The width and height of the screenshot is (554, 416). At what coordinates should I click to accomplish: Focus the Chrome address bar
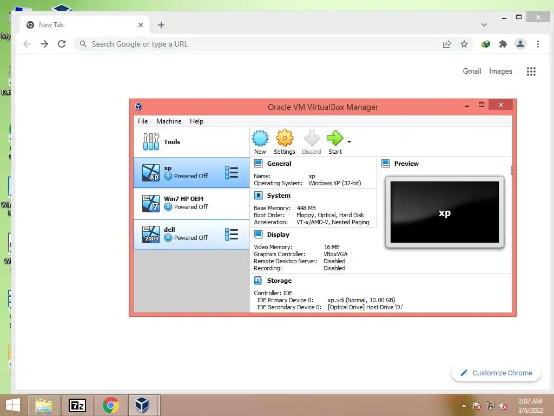[x=258, y=44]
